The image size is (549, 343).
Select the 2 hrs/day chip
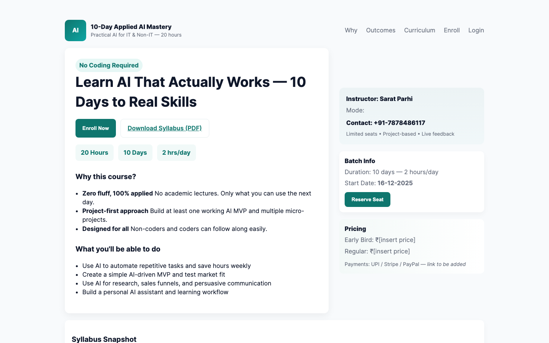pos(177,152)
